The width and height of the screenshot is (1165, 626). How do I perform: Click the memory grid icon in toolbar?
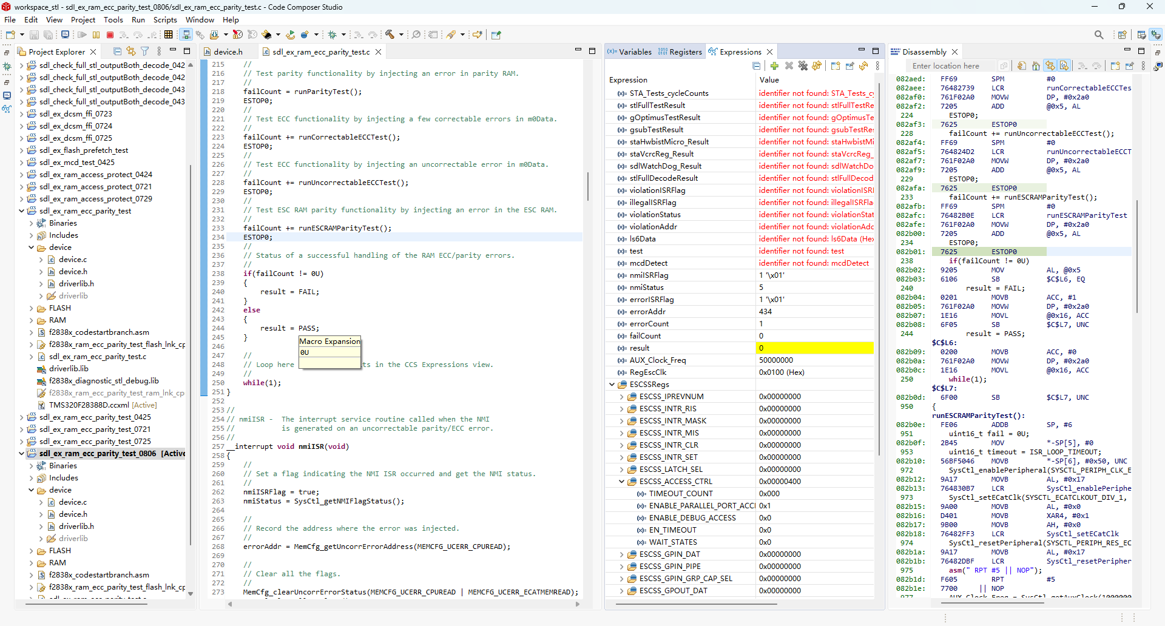pos(168,35)
